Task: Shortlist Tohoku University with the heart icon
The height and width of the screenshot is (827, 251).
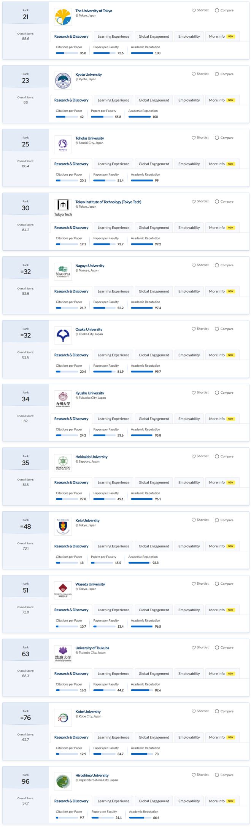Action: 194,138
